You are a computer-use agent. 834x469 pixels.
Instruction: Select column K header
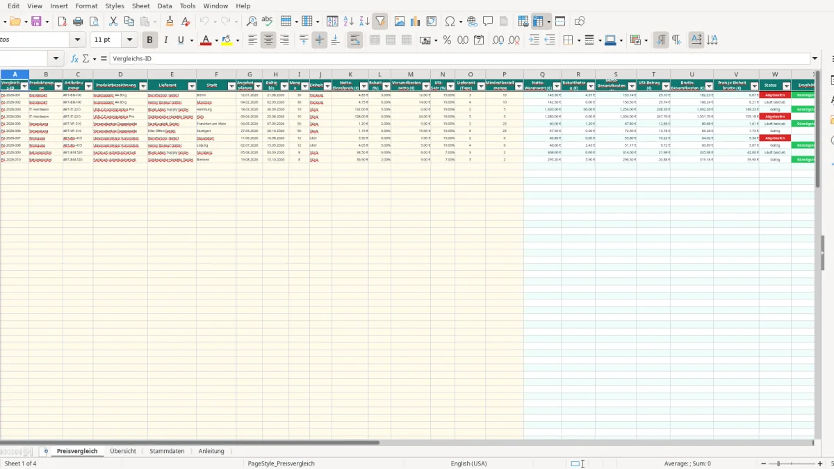(350, 74)
